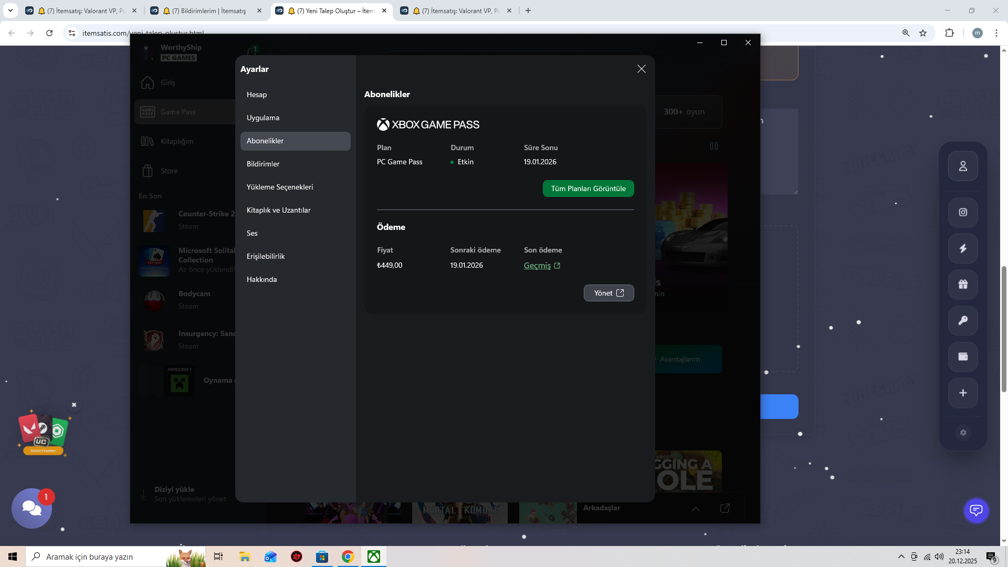Image resolution: width=1008 pixels, height=567 pixels.
Task: Bookmark this page with the star
Action: (x=923, y=33)
